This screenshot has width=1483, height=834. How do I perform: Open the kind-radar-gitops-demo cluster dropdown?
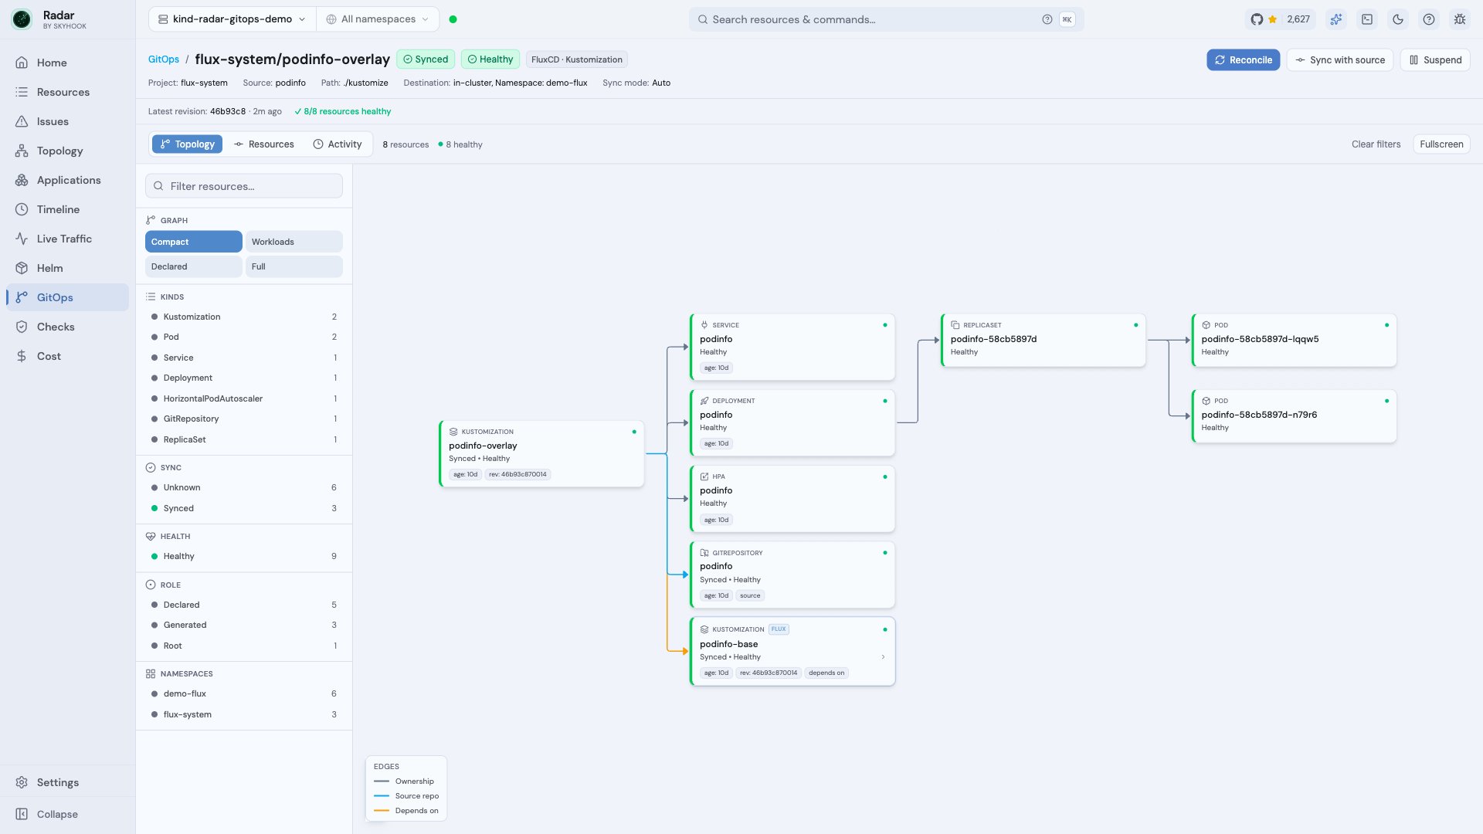point(232,19)
